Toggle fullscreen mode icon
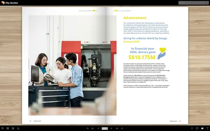The width and height of the screenshot is (210, 131). coord(192,128)
